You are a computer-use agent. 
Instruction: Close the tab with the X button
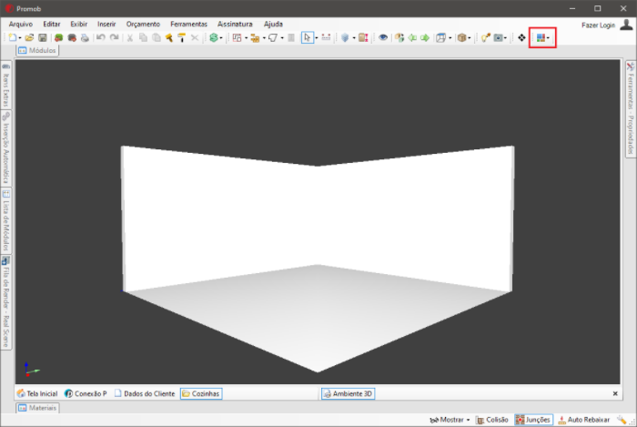click(x=615, y=393)
